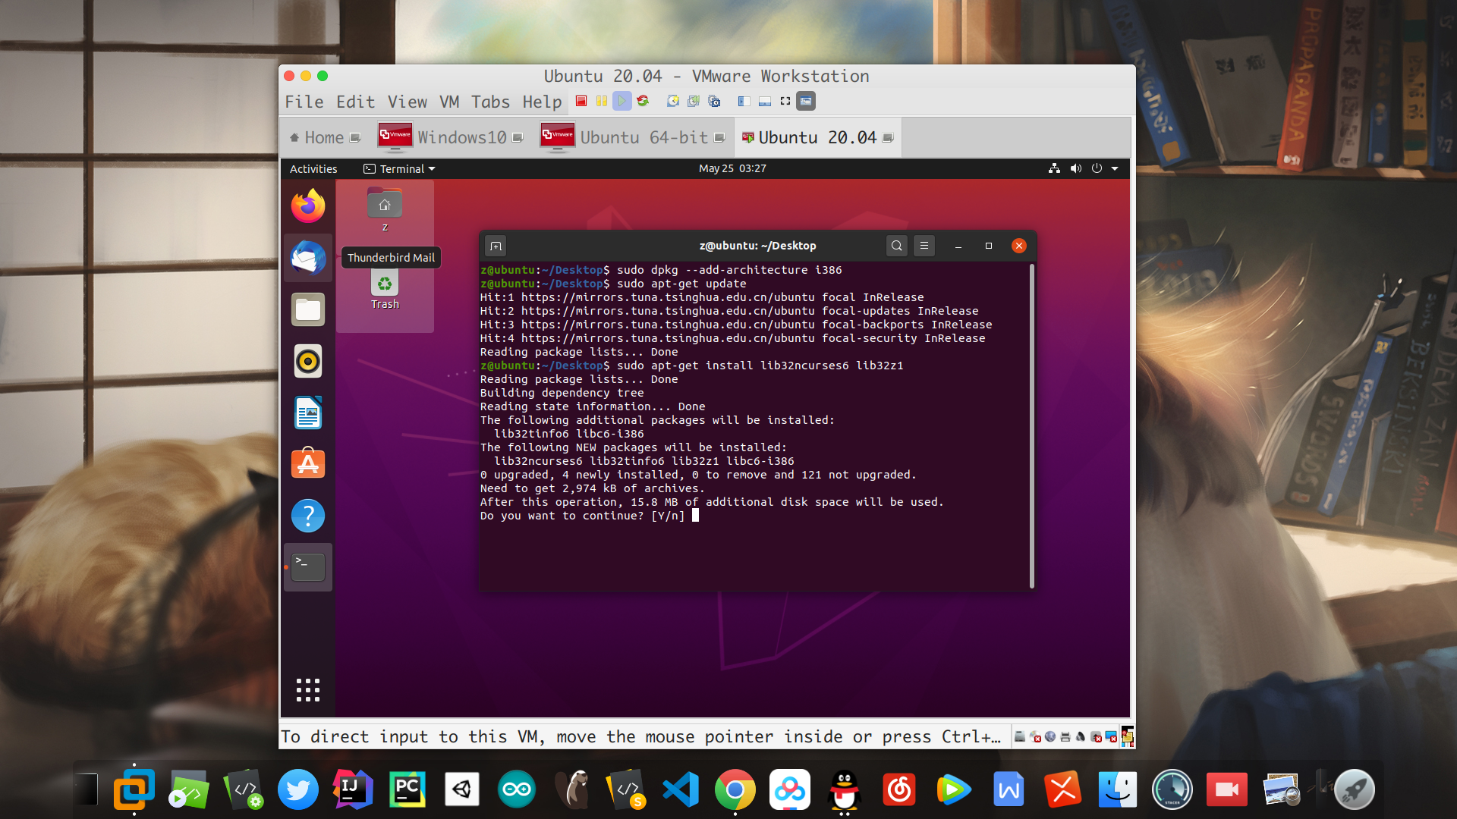This screenshot has width=1457, height=819.
Task: Toggle full screen mode for the VM
Action: click(x=784, y=101)
